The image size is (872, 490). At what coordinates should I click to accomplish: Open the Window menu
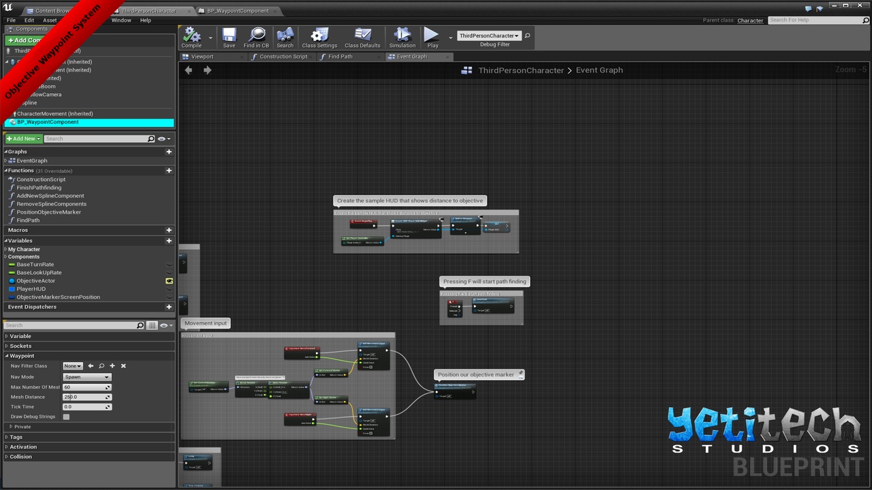[x=121, y=20]
